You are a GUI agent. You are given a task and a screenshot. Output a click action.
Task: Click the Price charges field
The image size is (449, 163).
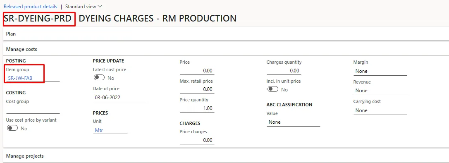click(197, 140)
